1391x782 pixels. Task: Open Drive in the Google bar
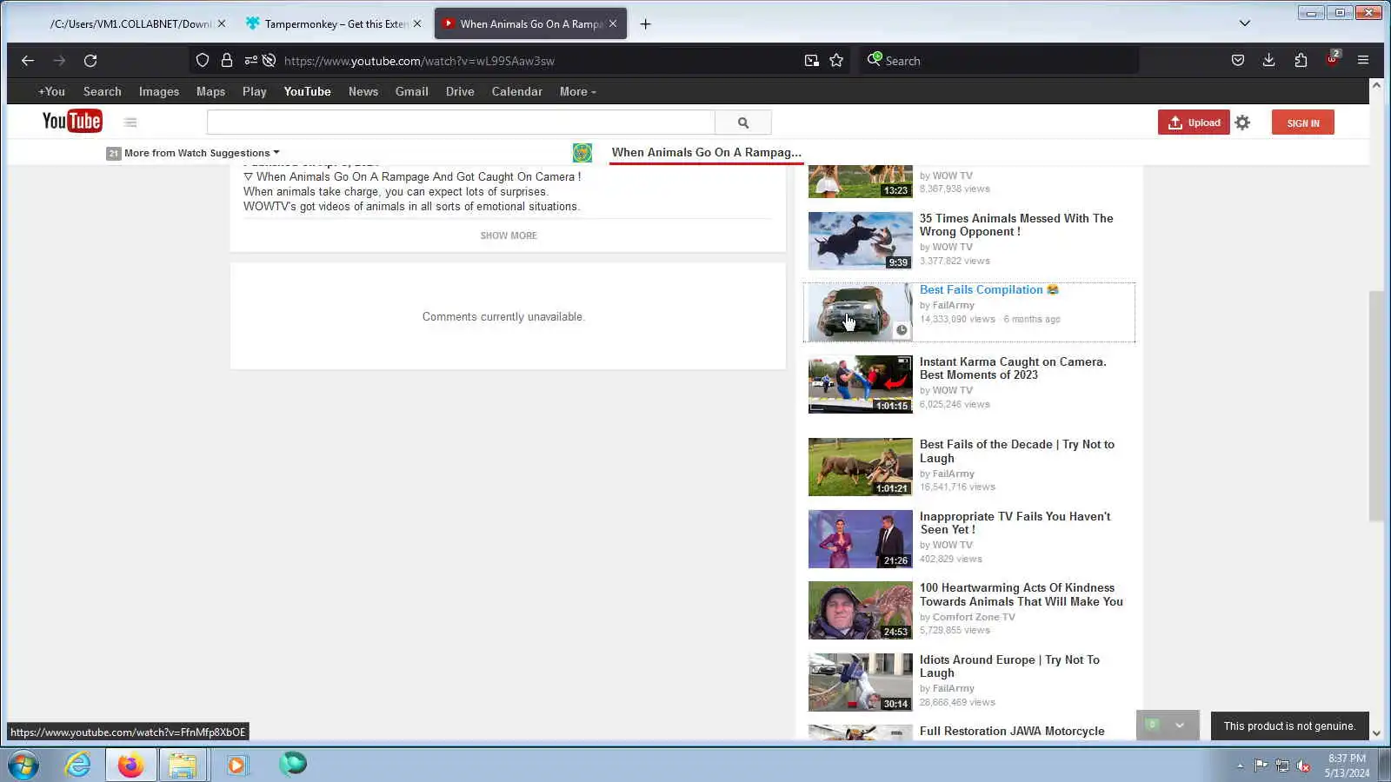[460, 92]
